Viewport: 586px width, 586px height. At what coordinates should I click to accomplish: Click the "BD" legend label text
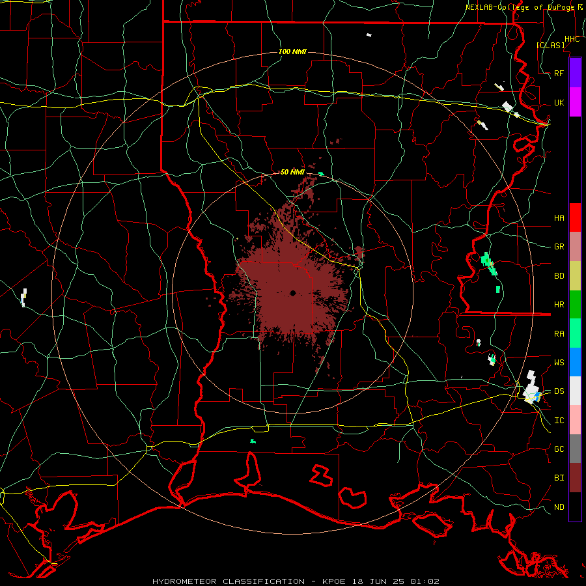[x=559, y=276]
